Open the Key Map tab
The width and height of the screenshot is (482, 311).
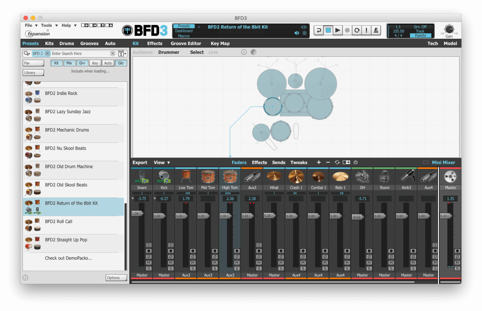pyautogui.click(x=220, y=44)
